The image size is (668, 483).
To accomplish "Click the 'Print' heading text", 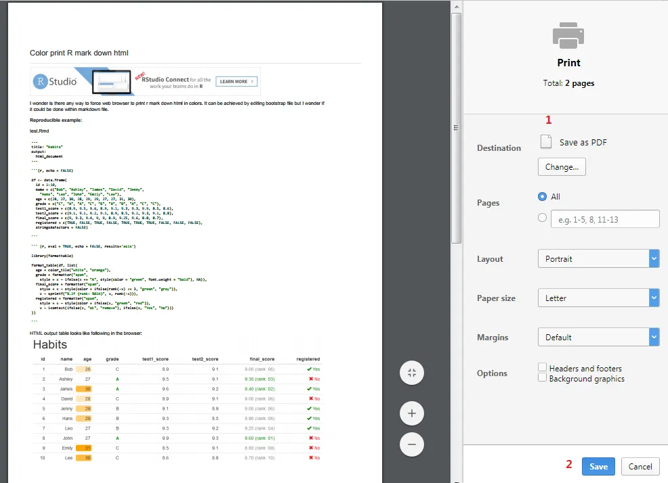I will coord(568,62).
